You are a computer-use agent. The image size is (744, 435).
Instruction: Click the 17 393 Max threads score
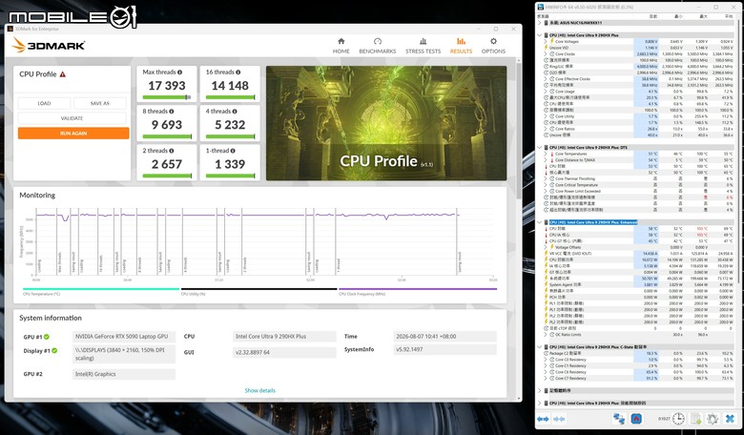[x=167, y=86]
